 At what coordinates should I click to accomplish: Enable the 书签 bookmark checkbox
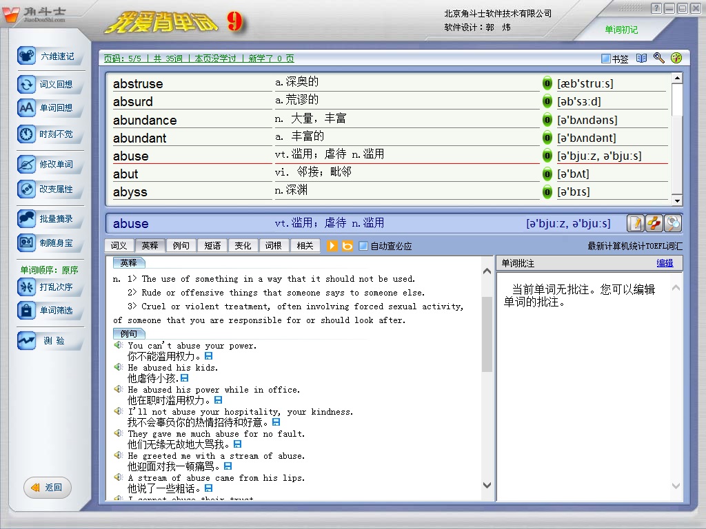(x=606, y=59)
